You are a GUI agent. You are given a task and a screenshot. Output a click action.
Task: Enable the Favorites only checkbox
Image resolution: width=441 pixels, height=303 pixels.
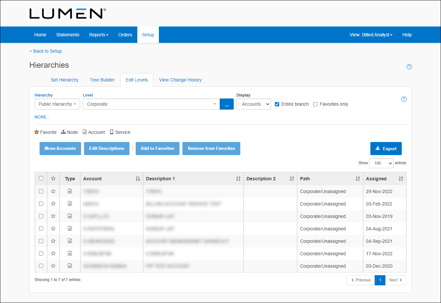pos(315,104)
